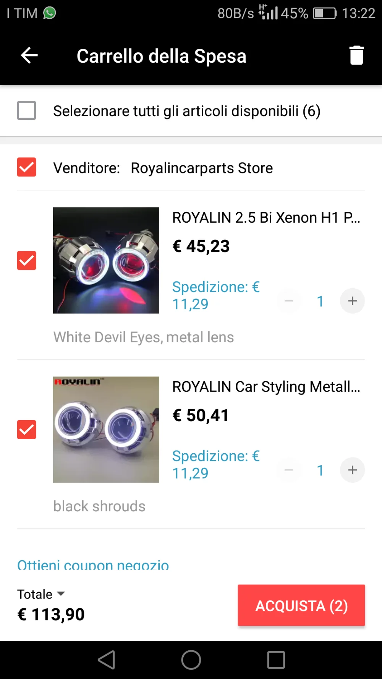The height and width of the screenshot is (679, 382).
Task: Uncheck the Bi Xenon H1 product checkbox
Action: coord(26,260)
